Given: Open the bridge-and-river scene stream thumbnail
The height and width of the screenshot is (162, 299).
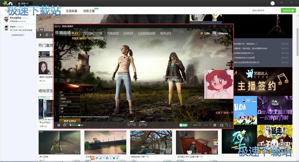Looking at the screenshot, I should [105, 142].
